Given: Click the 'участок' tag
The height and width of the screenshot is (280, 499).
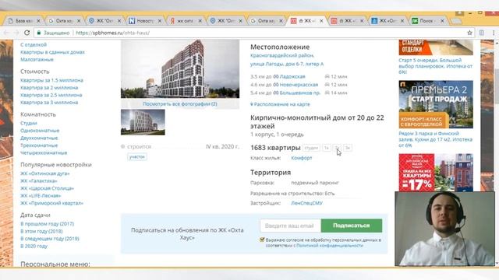Looking at the screenshot, I should tap(137, 157).
